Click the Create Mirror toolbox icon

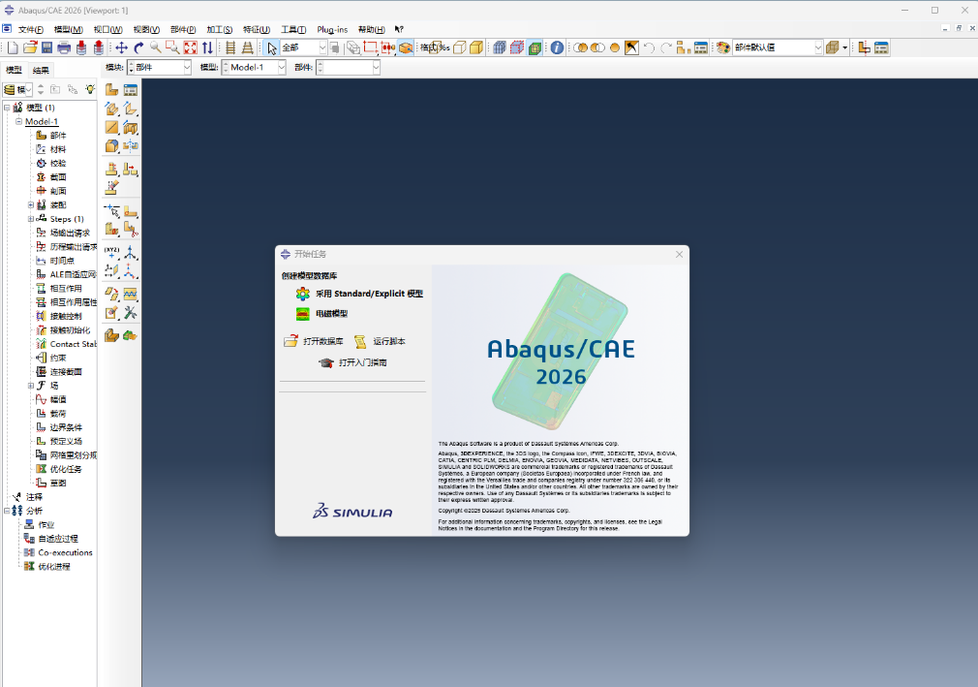[x=131, y=146]
